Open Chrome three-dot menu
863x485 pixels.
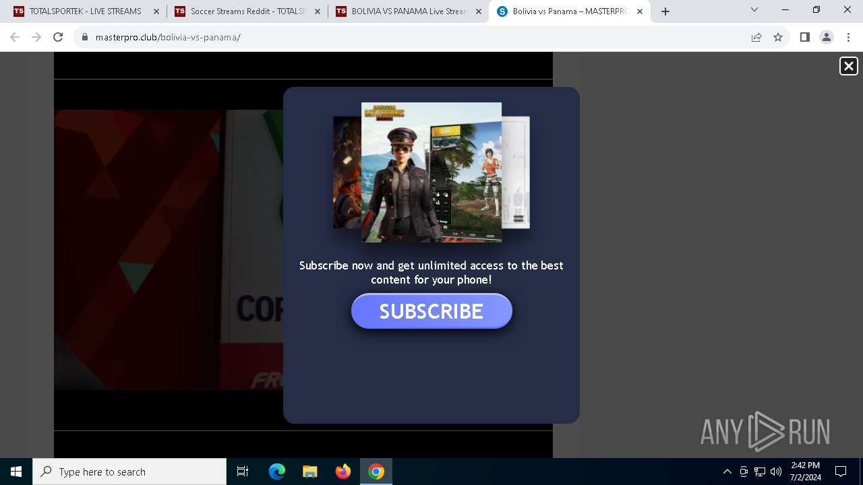point(848,37)
